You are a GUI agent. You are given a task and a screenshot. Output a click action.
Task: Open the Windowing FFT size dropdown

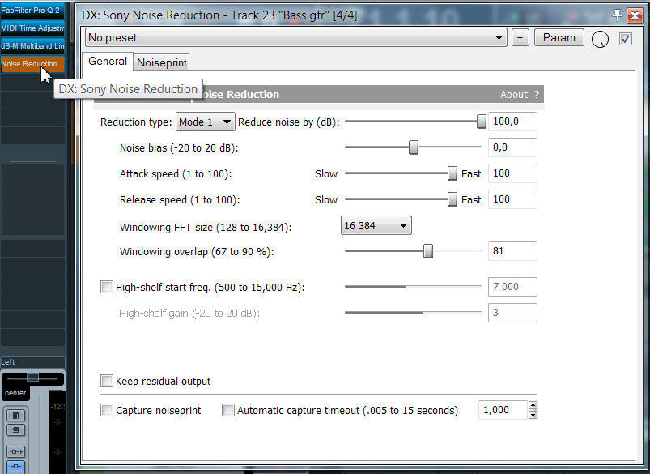[376, 225]
